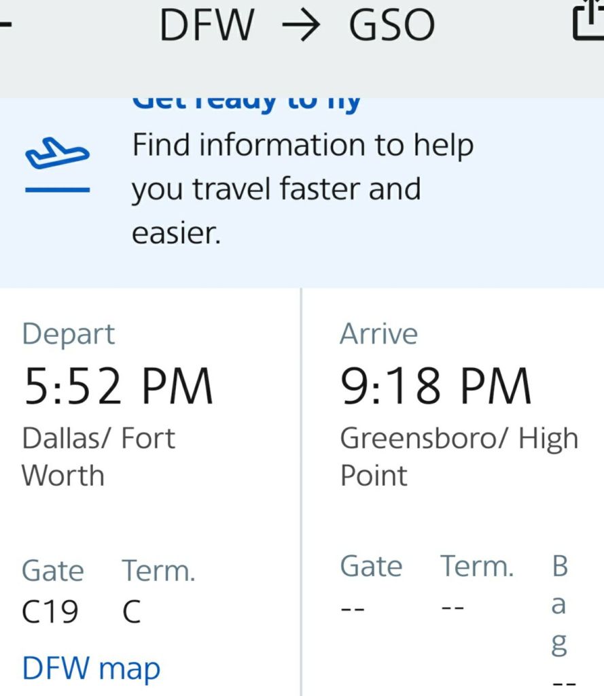
Task: Open the DFW map link
Action: coord(91,668)
